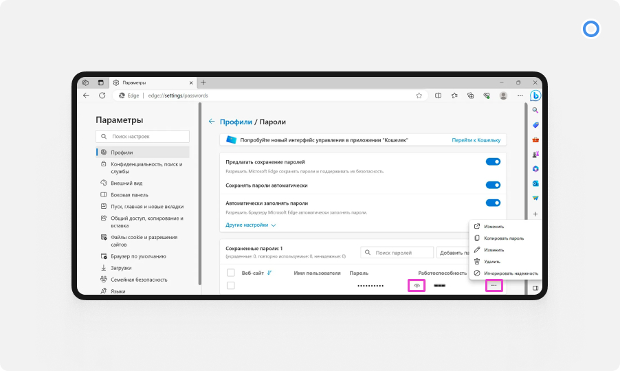The image size is (620, 371).
Task: Choose Удалить from the context menu
Action: [491, 262]
